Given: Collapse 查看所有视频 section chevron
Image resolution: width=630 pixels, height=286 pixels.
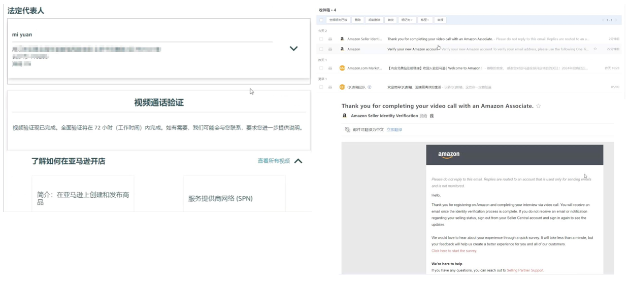Looking at the screenshot, I should (x=299, y=161).
